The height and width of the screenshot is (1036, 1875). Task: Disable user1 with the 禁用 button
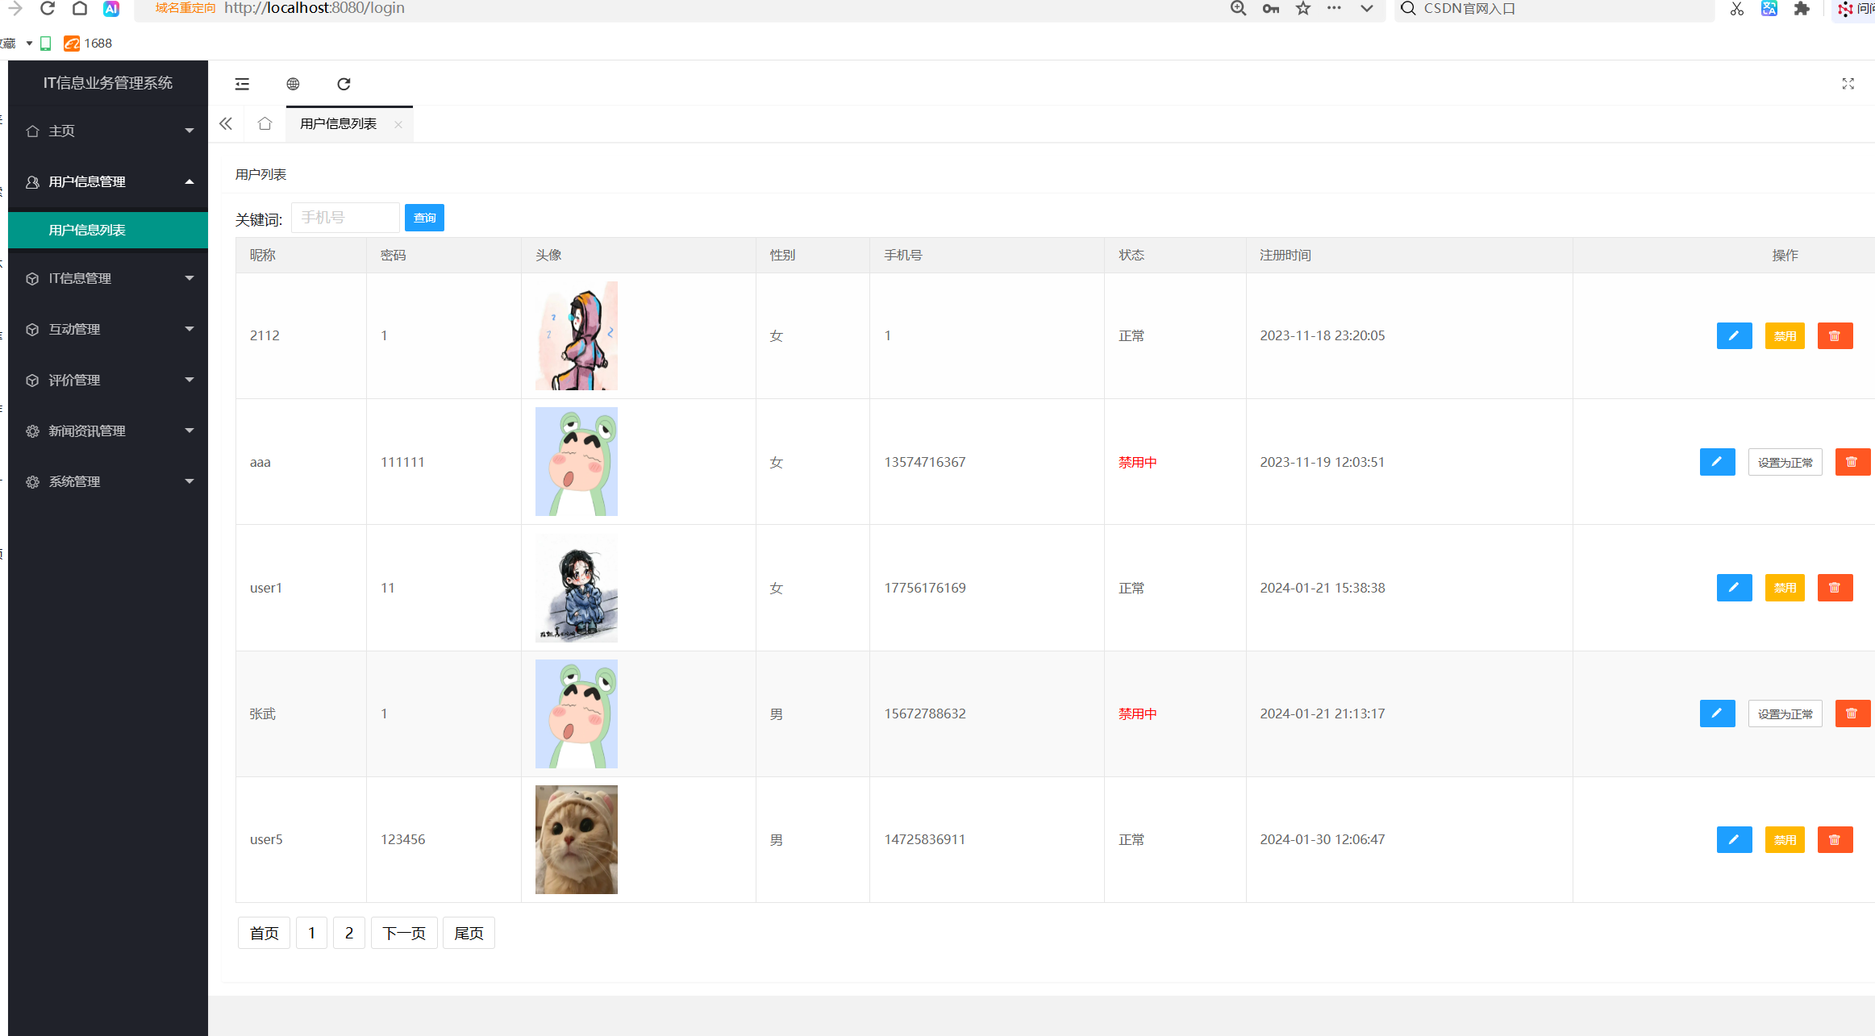(x=1785, y=588)
